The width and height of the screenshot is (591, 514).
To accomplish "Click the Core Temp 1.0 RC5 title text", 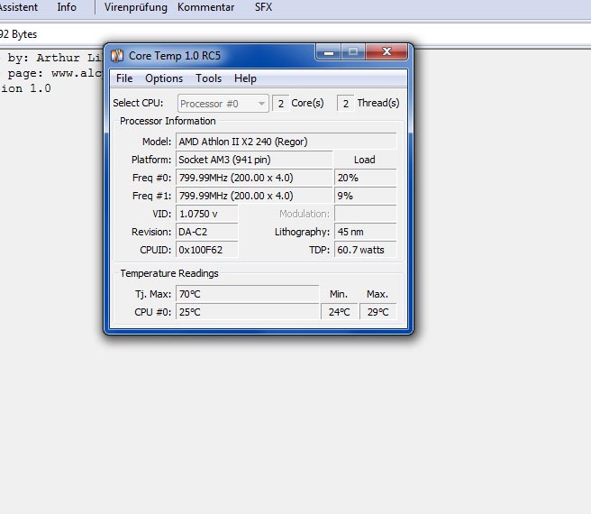I will (175, 56).
